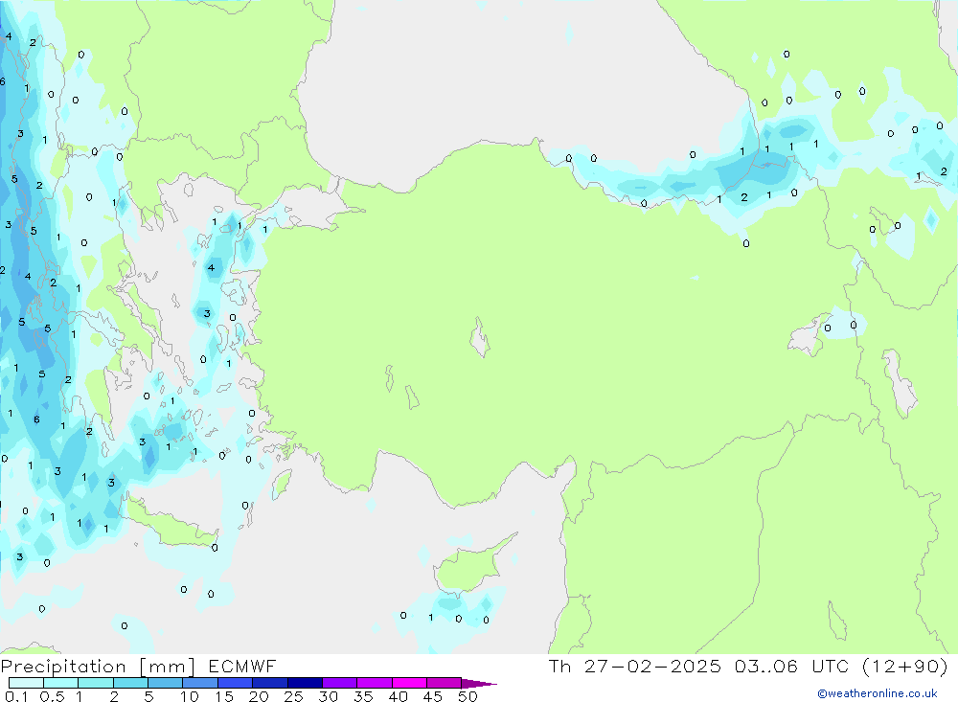Click the '10' legend scale label
This screenshot has width=958, height=702.
[x=190, y=696]
